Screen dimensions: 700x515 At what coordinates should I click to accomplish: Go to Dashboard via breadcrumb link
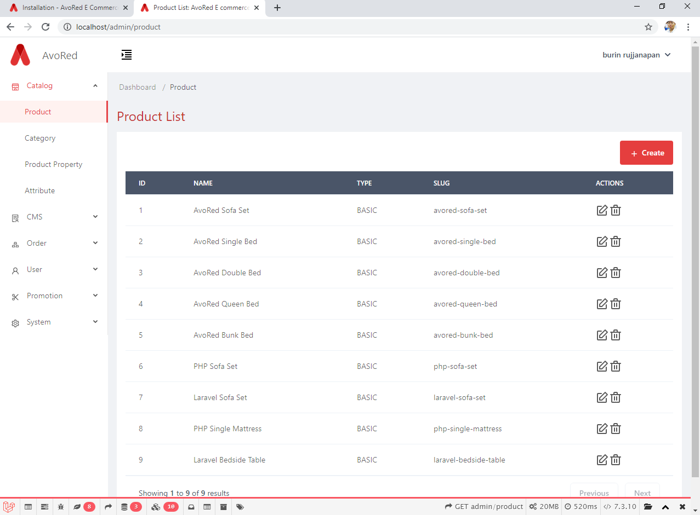coord(138,88)
